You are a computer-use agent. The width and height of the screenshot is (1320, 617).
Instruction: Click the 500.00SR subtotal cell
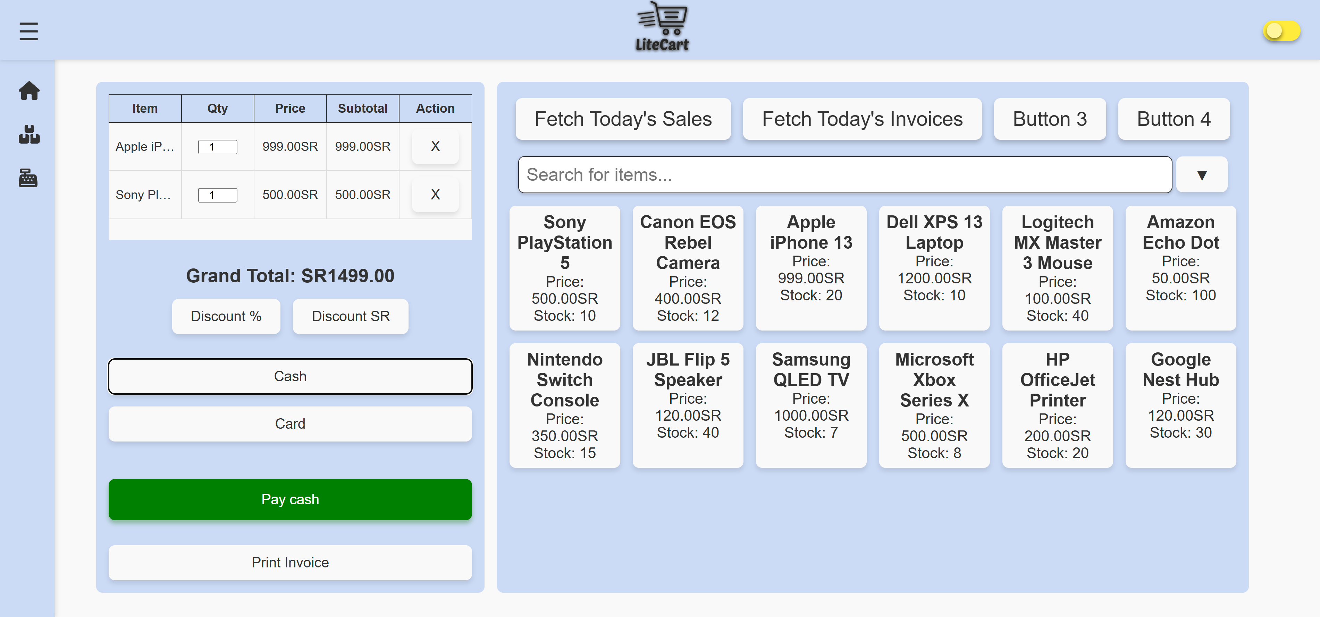[362, 195]
